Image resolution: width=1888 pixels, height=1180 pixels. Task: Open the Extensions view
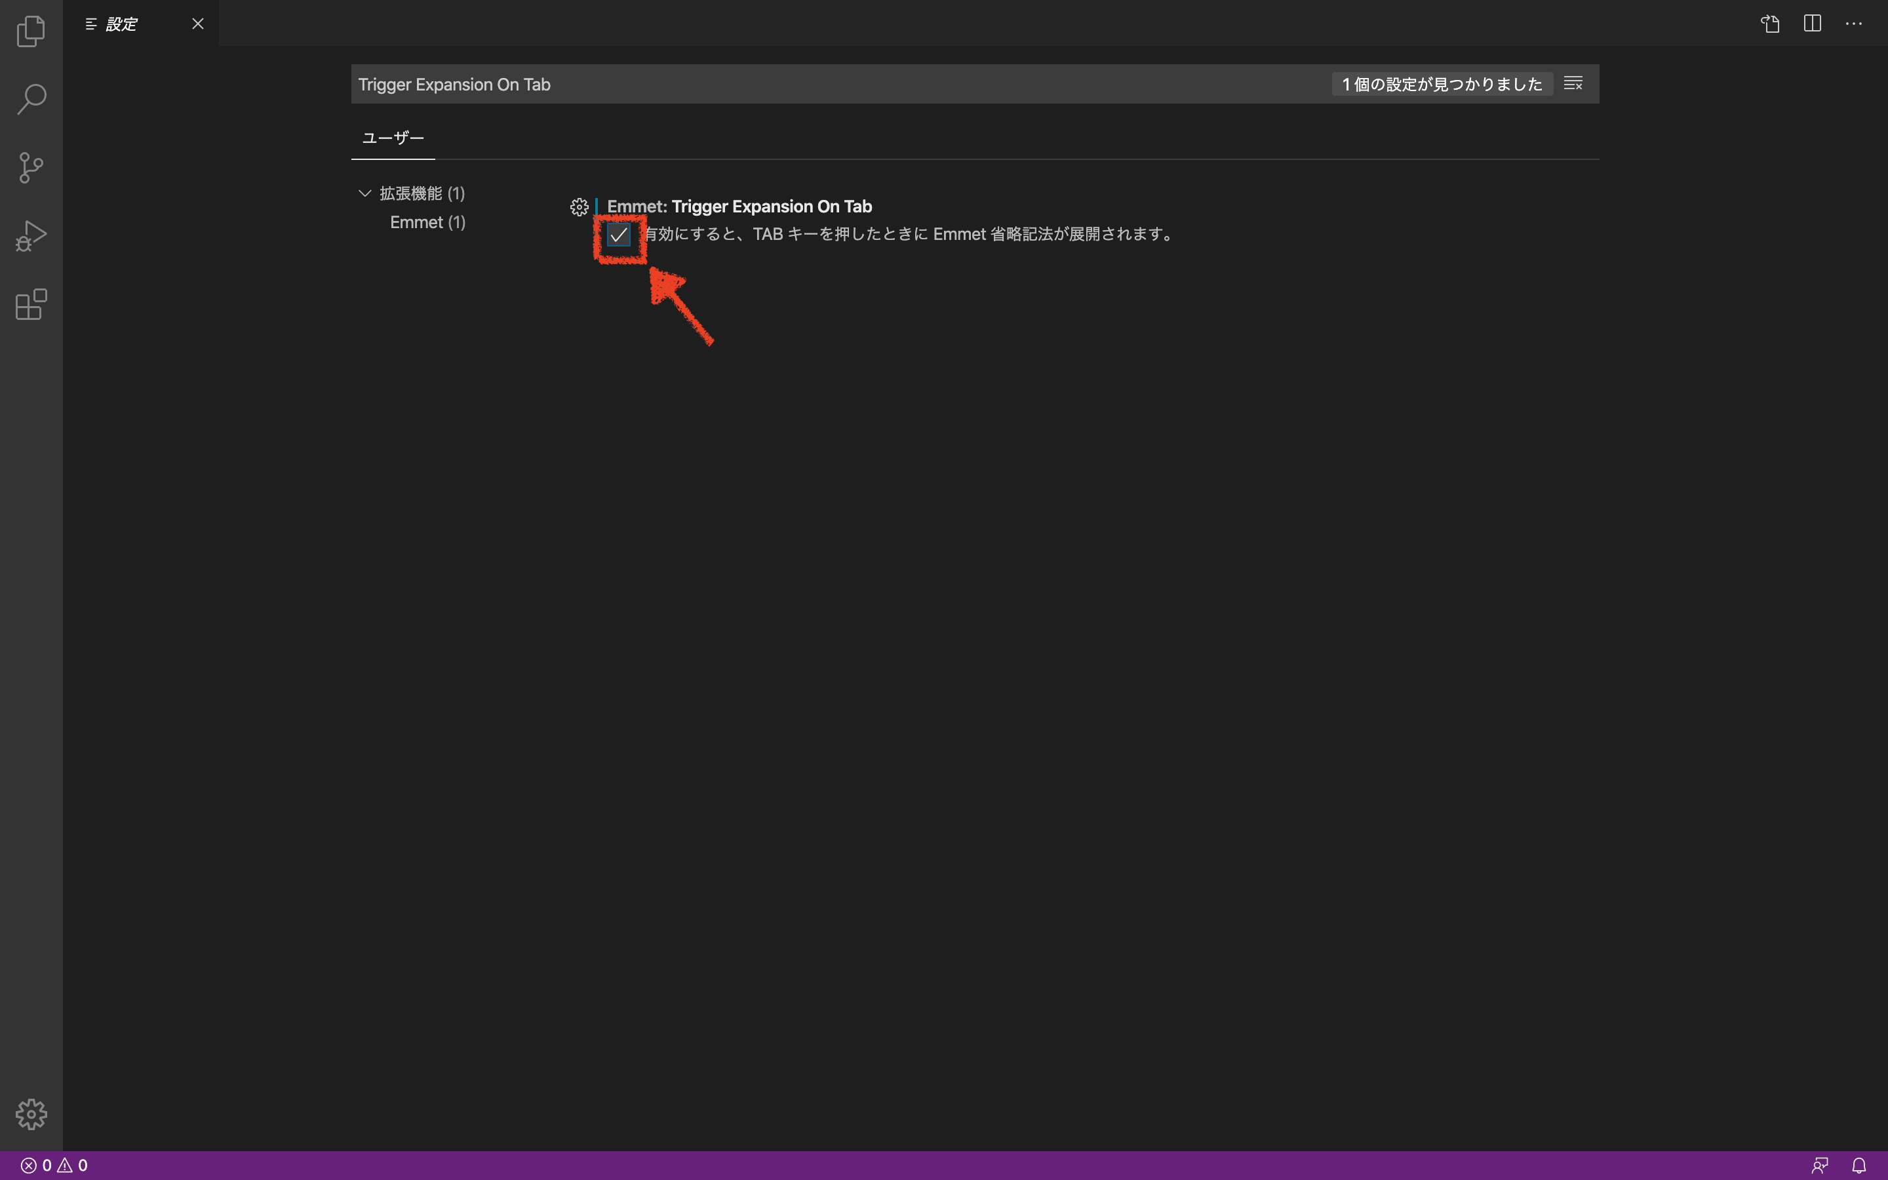(30, 304)
